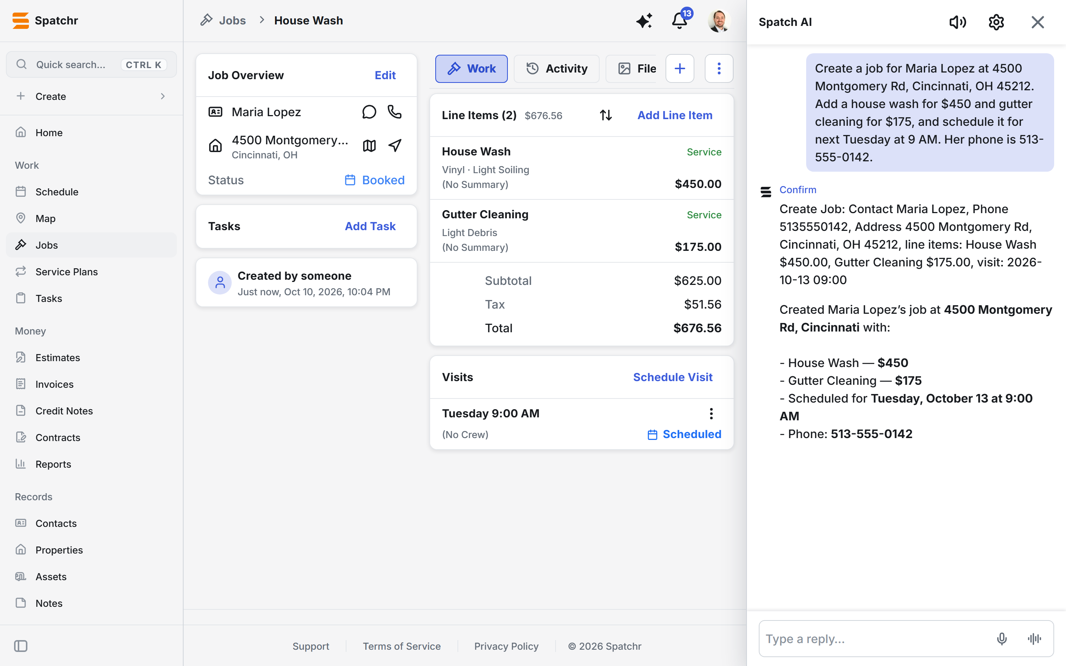Call Maria Lopez via phone icon

tap(395, 112)
